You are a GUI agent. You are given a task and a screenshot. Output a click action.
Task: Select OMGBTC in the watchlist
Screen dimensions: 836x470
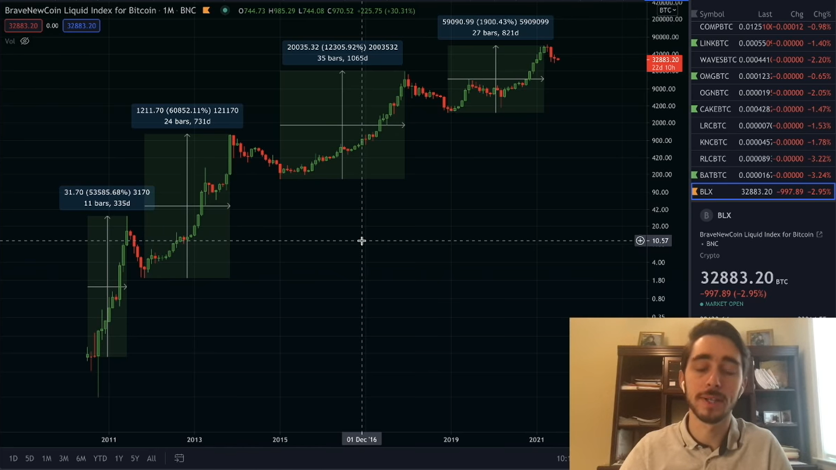pos(763,76)
